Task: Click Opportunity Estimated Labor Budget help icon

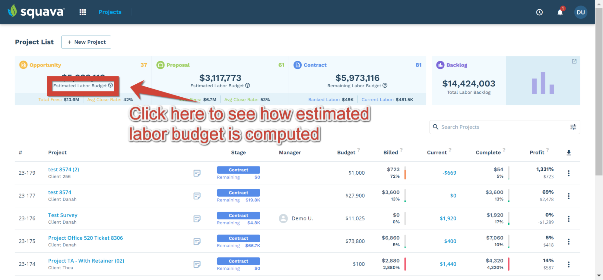Action: 110,86
